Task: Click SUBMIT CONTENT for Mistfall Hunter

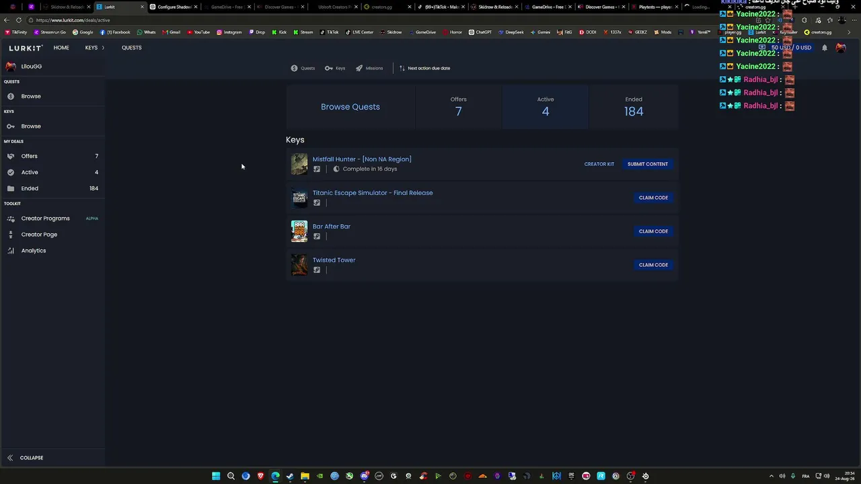Action: click(x=648, y=164)
